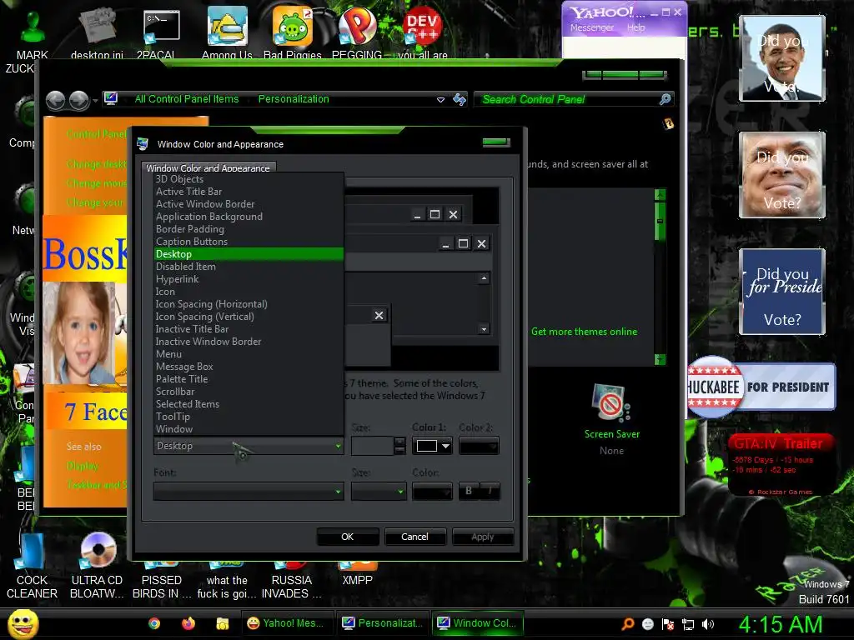Viewport: 854px width, 640px height.
Task: Click the Control Panel forward arrow
Action: (79, 100)
